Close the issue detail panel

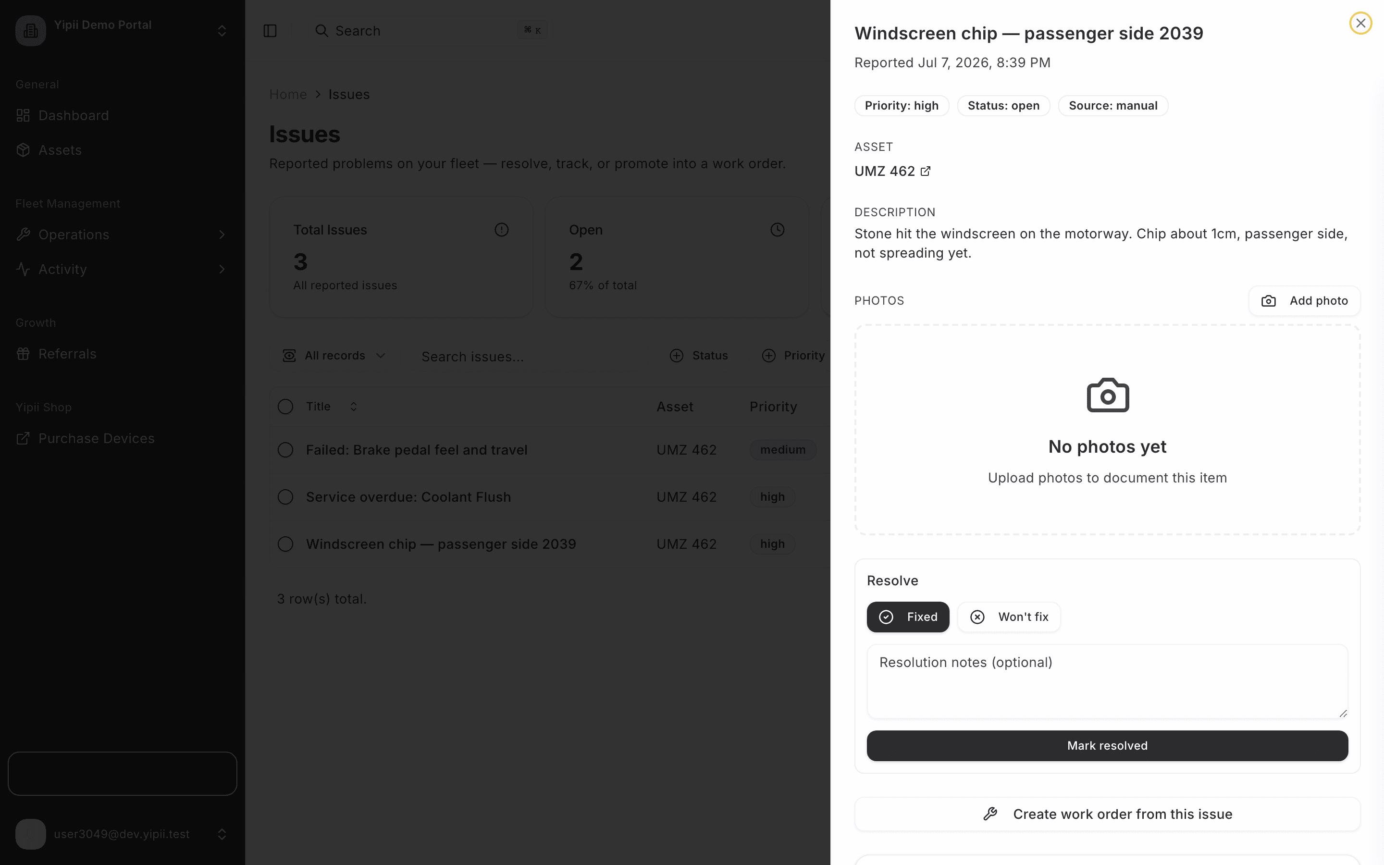click(x=1360, y=24)
